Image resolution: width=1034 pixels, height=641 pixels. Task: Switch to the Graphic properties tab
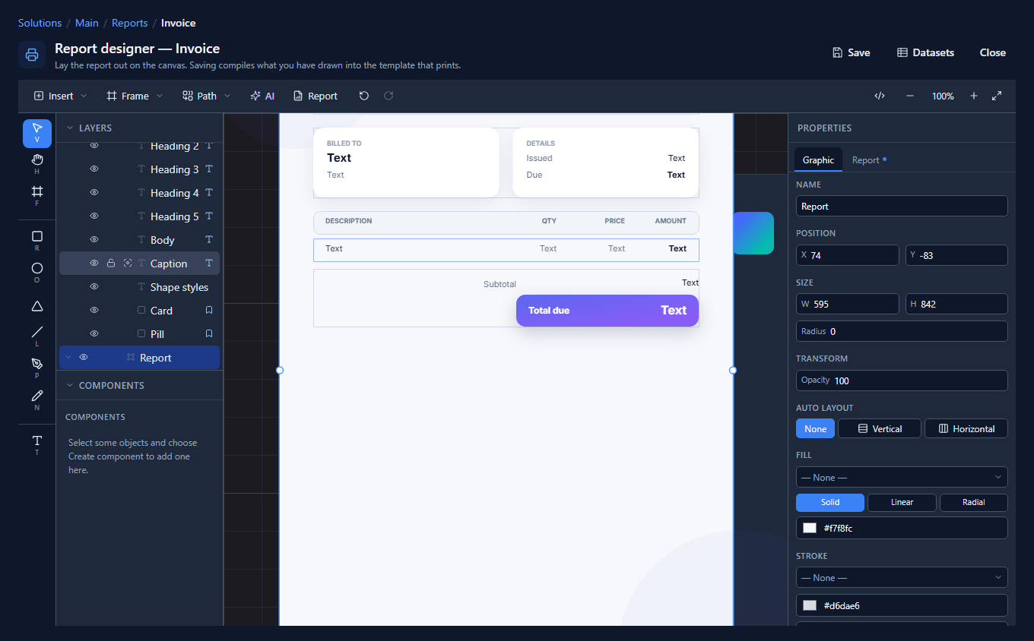pyautogui.click(x=818, y=160)
